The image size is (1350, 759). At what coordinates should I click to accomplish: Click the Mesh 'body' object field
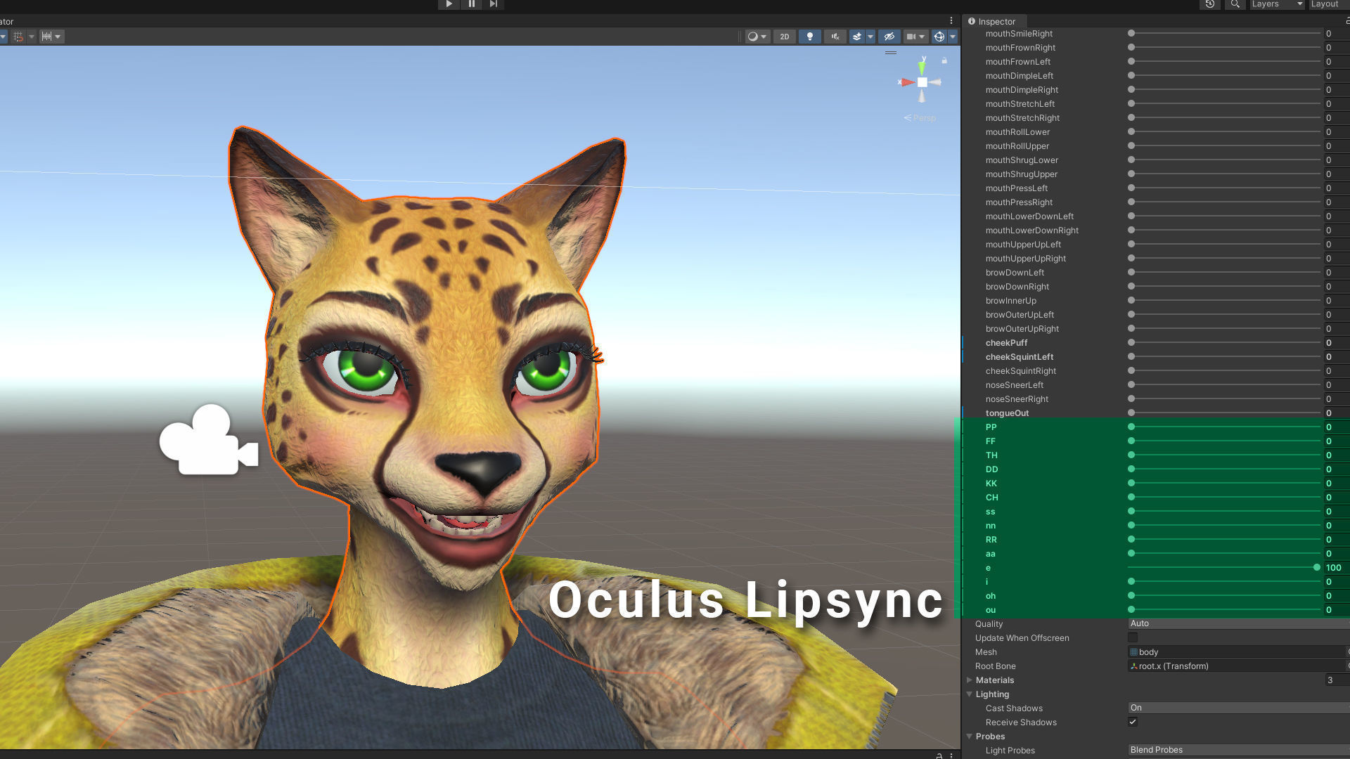pos(1238,652)
